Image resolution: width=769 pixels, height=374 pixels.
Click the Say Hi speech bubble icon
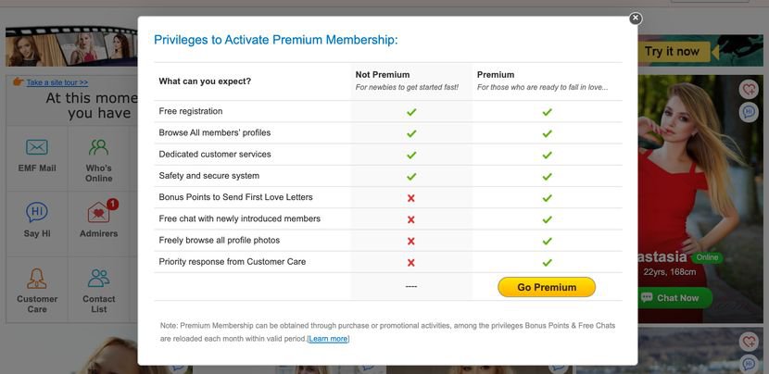37,213
